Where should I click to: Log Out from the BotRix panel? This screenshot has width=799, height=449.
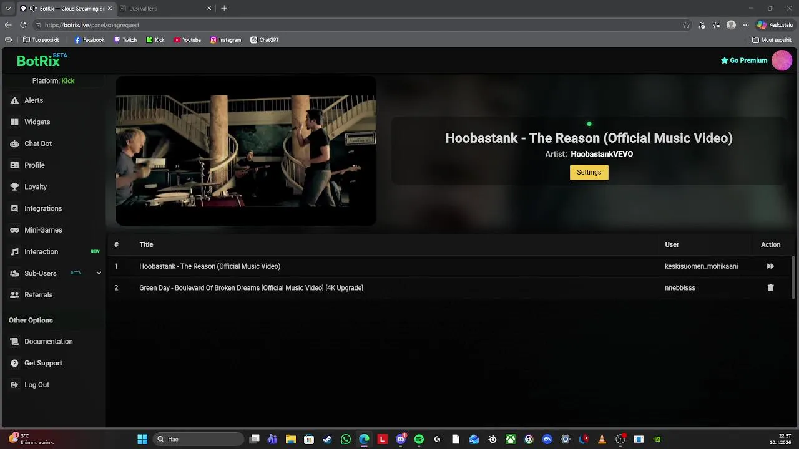click(36, 385)
